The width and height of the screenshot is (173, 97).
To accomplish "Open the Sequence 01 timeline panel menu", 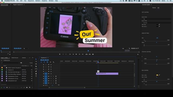I will [48, 58].
